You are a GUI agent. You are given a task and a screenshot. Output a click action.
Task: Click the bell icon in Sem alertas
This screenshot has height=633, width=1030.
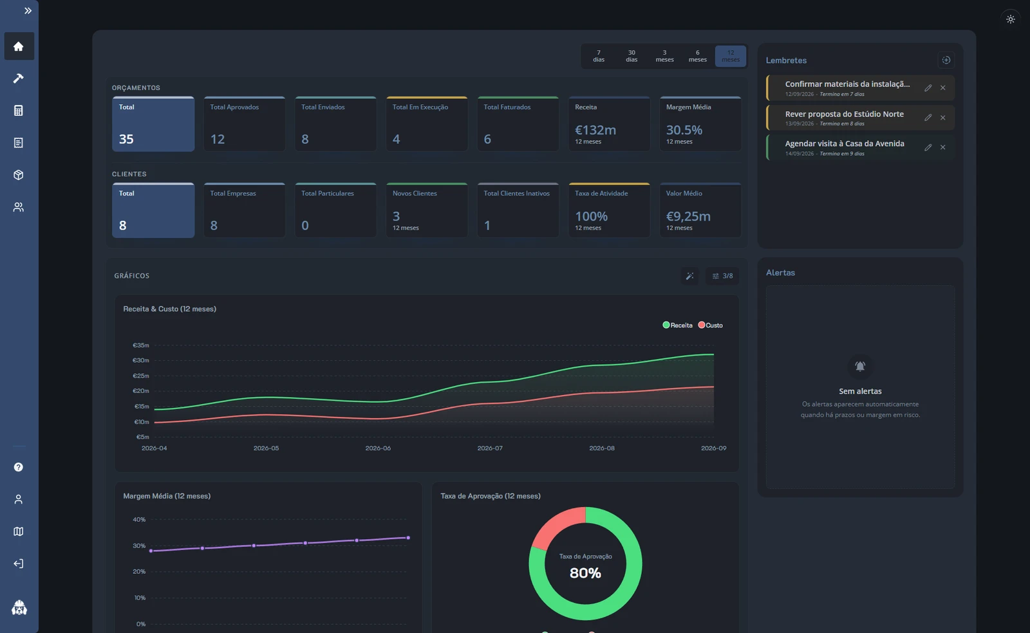860,366
